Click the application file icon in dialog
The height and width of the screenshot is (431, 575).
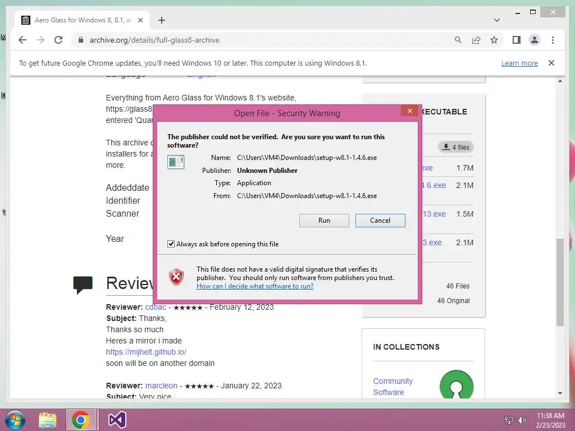pos(176,162)
